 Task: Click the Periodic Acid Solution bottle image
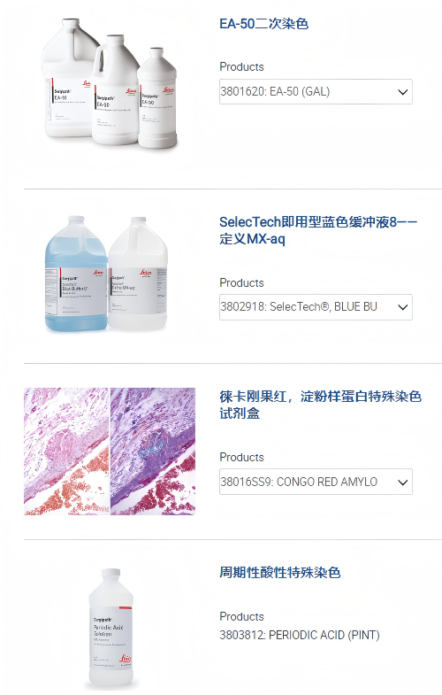[110, 628]
